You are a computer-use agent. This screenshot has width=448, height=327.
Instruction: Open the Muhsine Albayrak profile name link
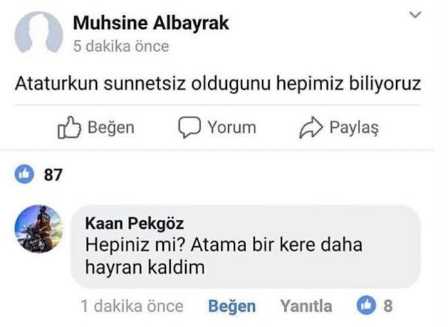(x=151, y=23)
